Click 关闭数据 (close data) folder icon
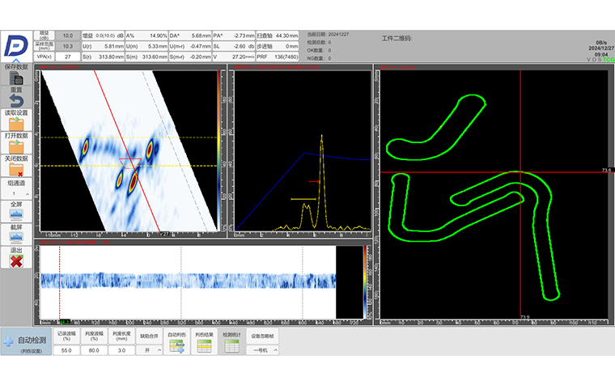The width and height of the screenshot is (615, 385). tap(16, 169)
